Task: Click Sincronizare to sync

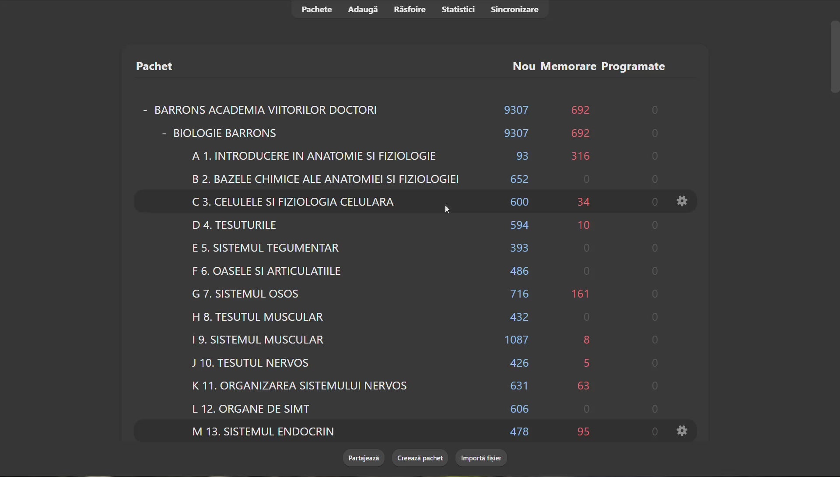Action: tap(514, 10)
